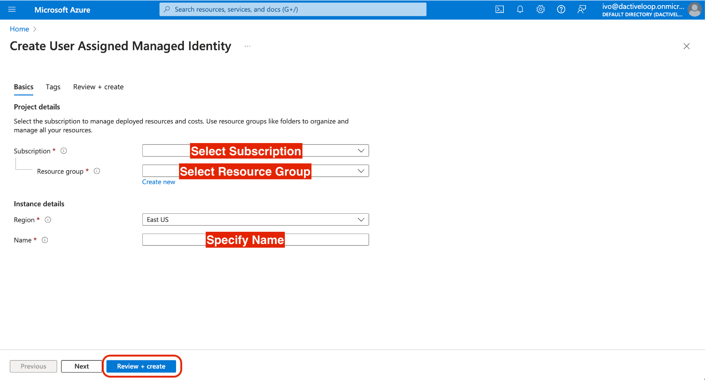The image size is (705, 380).
Task: Focus the global search resources box
Action: click(x=293, y=10)
